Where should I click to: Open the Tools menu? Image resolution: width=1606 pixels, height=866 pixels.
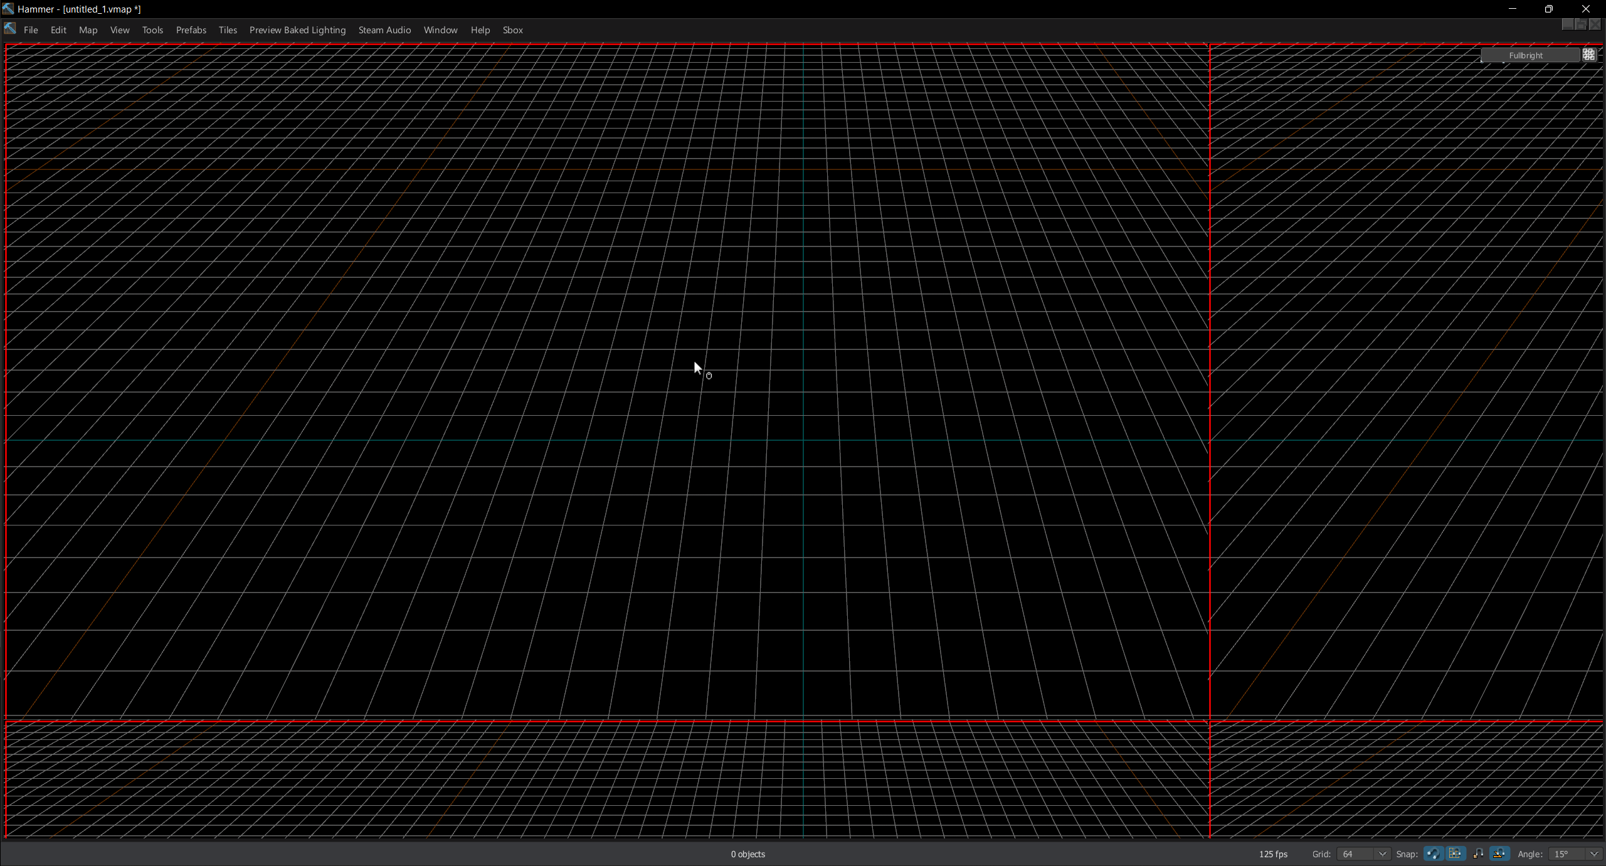(152, 29)
